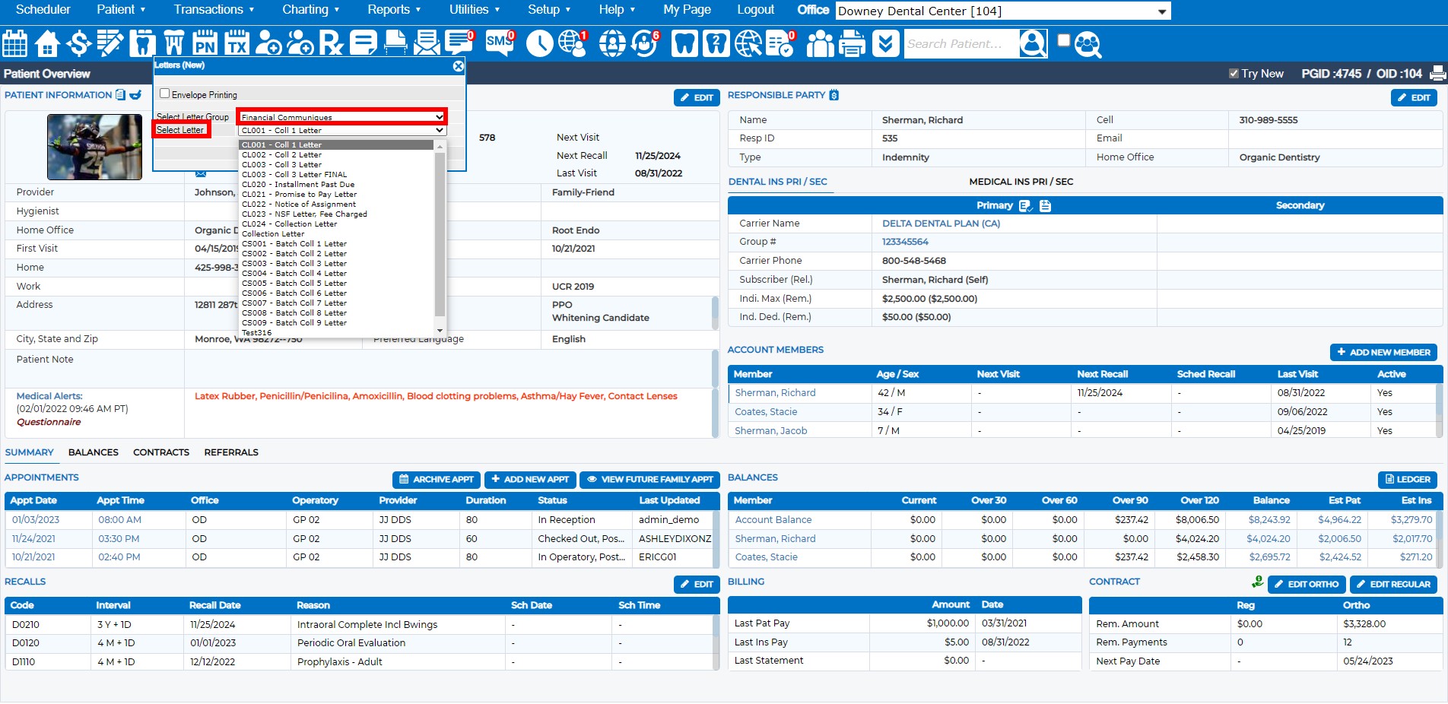
Task: Open icon next to Responsible Party heading
Action: tap(834, 95)
